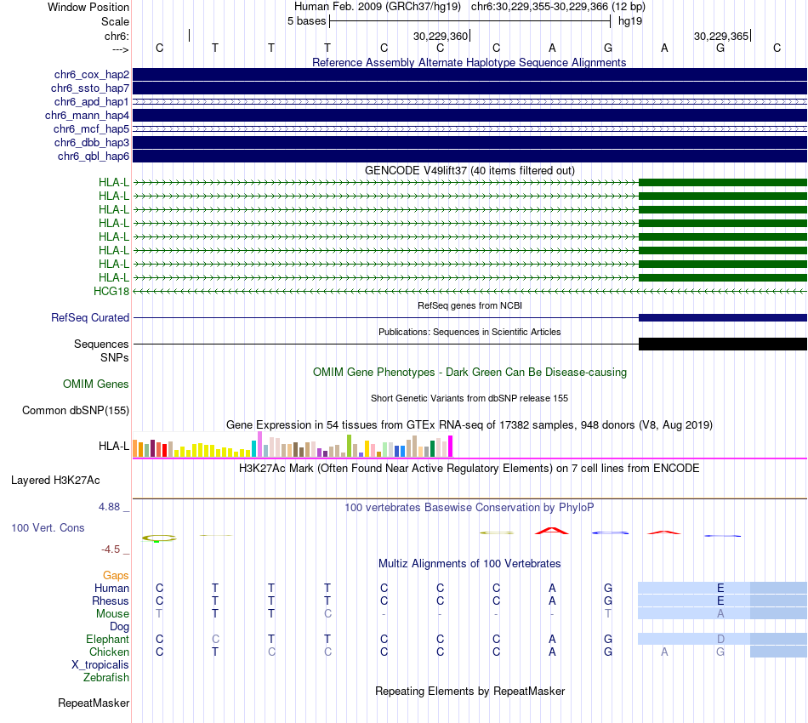The height and width of the screenshot is (723, 808).
Task: Click the hg19 label beside scale bar
Action: [x=630, y=21]
